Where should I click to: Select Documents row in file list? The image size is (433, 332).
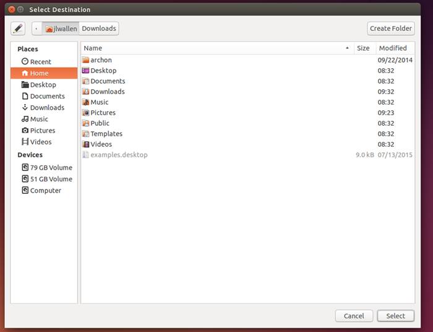247,81
